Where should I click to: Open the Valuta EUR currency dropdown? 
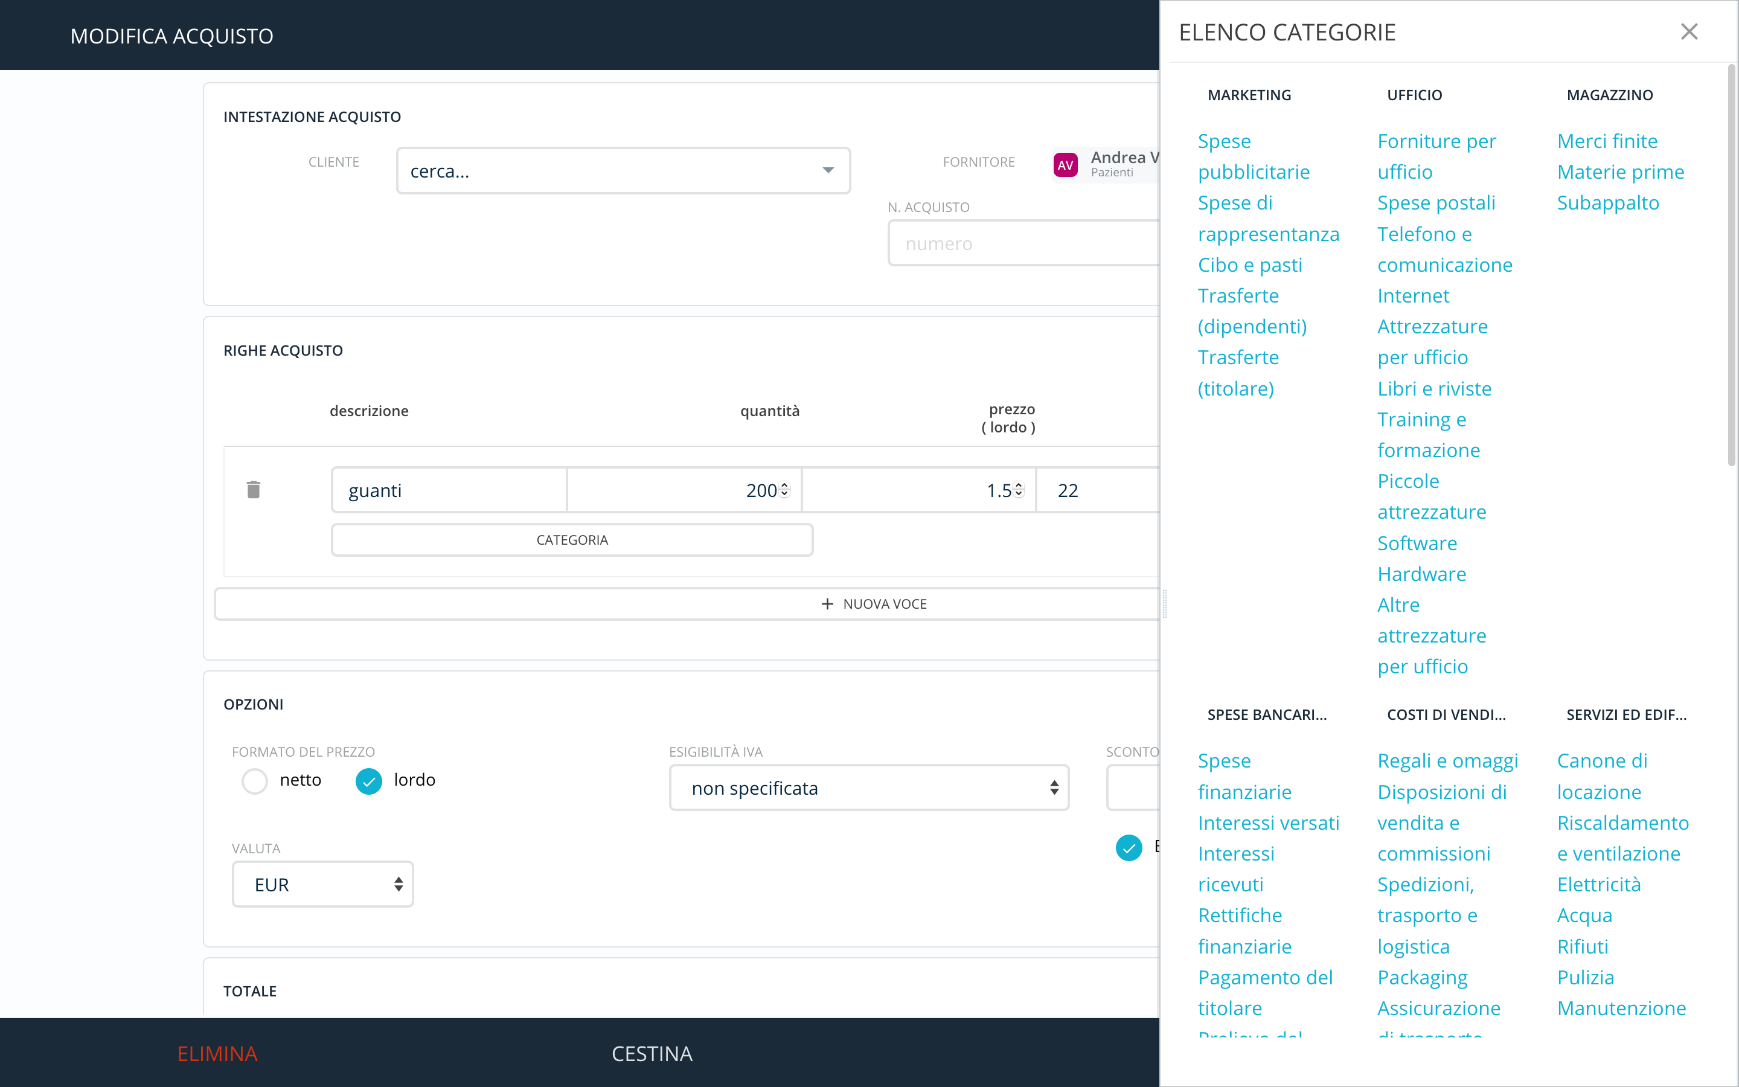pyautogui.click(x=322, y=884)
